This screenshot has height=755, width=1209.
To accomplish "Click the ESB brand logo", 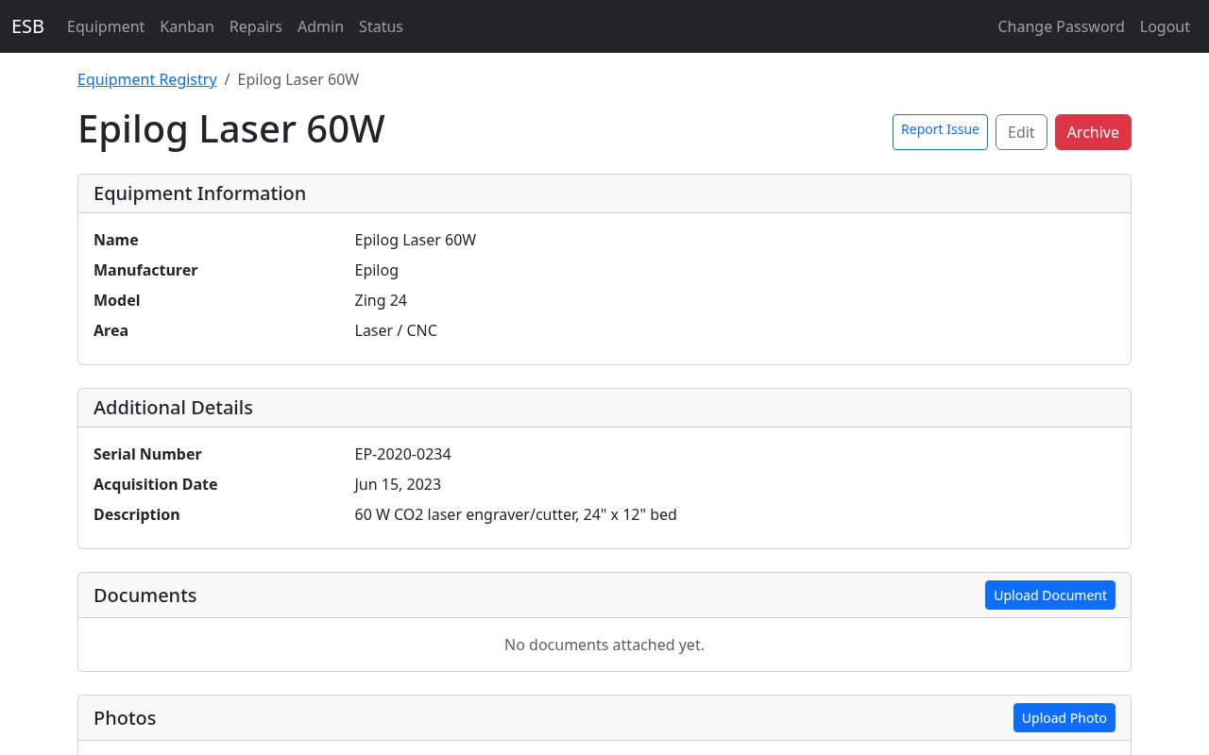I will point(27,26).
